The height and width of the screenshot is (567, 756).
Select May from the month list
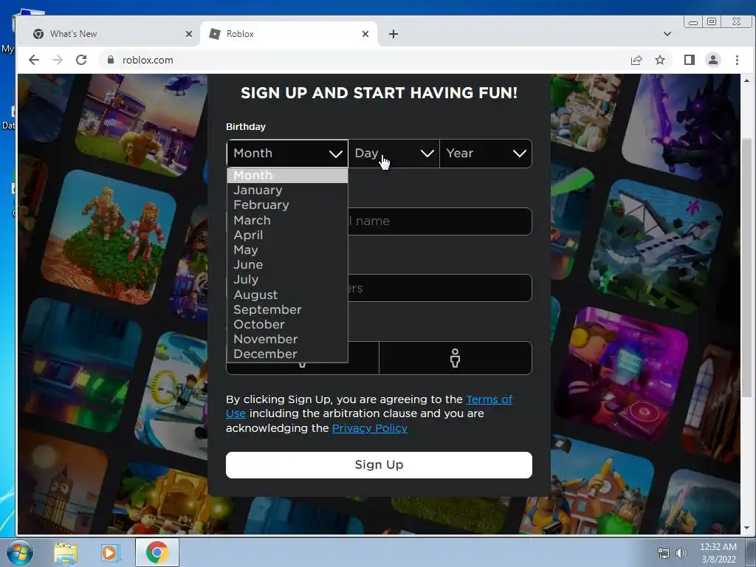point(287,250)
